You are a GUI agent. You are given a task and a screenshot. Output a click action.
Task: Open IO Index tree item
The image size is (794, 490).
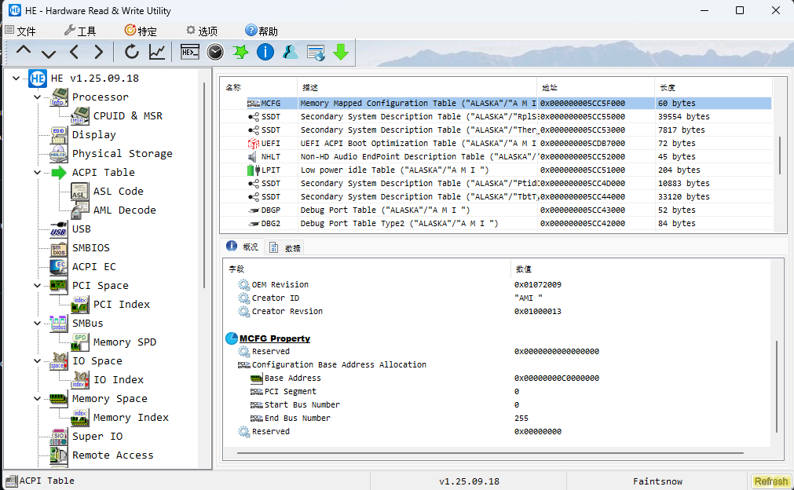(x=118, y=379)
